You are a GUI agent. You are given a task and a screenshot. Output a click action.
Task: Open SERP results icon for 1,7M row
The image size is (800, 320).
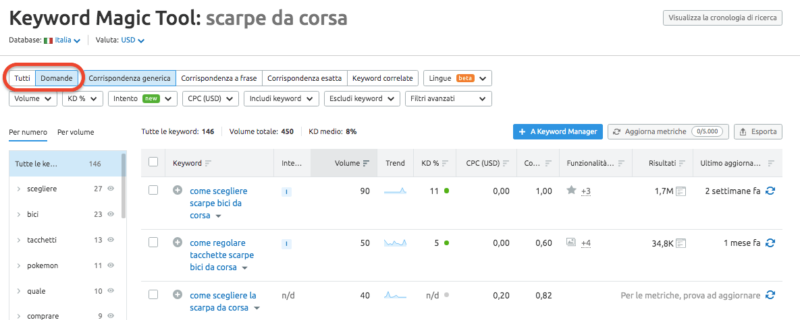[x=681, y=191]
